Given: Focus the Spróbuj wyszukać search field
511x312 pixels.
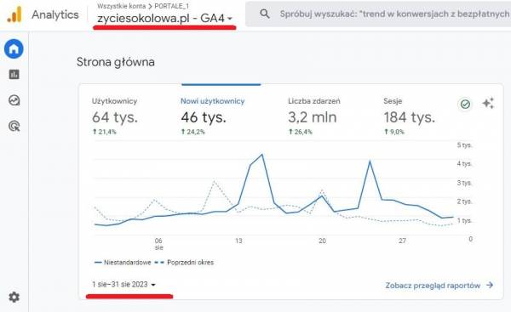Looking at the screenshot, I should click(394, 14).
